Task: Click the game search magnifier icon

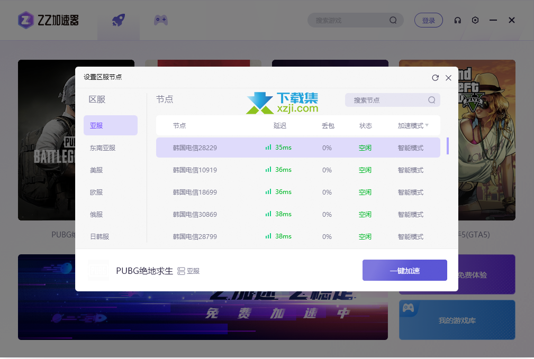Action: 393,21
